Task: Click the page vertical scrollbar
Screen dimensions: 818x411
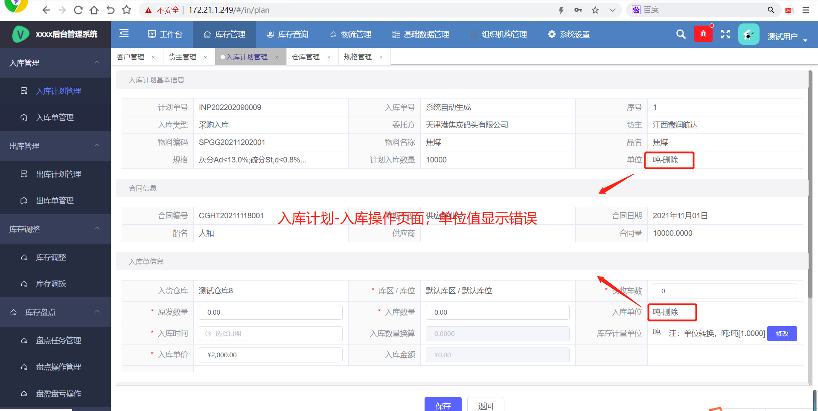Action: (810, 183)
